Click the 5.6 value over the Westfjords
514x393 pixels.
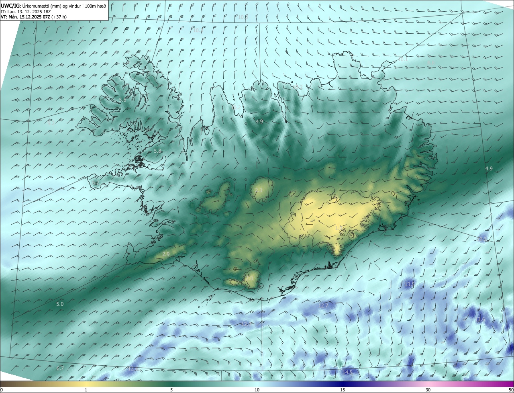(x=123, y=100)
